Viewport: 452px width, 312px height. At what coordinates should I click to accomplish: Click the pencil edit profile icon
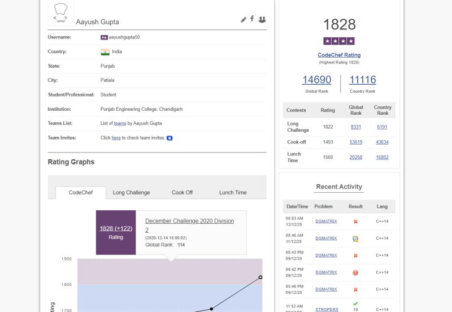244,20
